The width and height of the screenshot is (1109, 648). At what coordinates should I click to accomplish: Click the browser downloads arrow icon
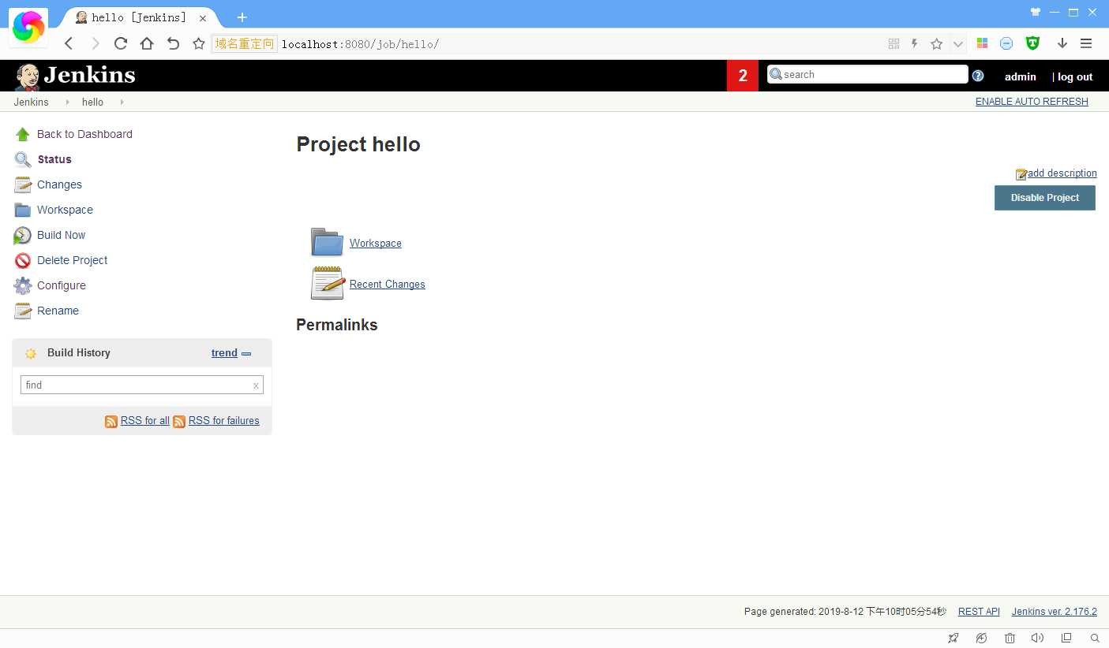pyautogui.click(x=1062, y=43)
